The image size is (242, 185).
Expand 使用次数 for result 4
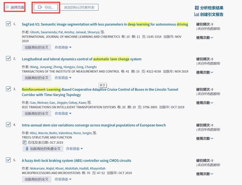[205, 138]
